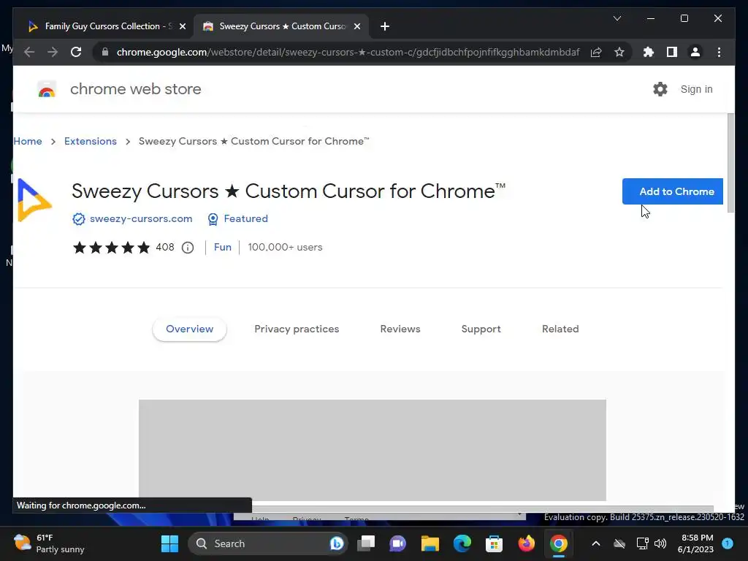Screen dimensions: 748x561
Task: Bookmark this tab with star icon
Action: click(619, 52)
